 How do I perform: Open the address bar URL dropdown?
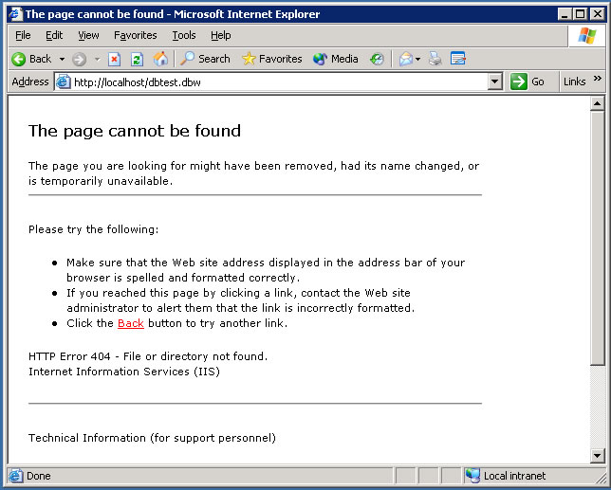(x=494, y=82)
